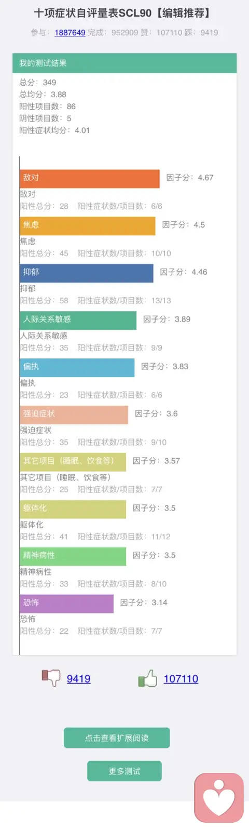249x828 pixels.
Task: Select the yellow 焦虑 bar
Action: (x=88, y=226)
